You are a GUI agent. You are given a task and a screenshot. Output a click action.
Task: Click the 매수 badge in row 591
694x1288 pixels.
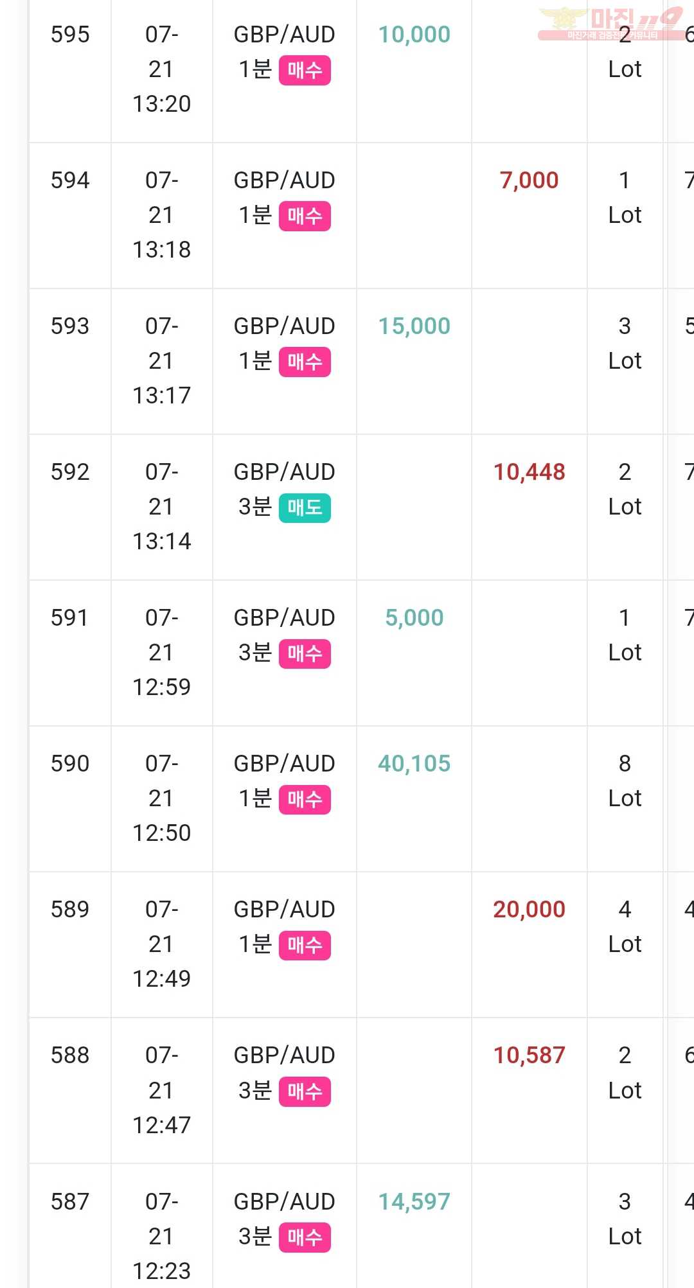point(305,653)
